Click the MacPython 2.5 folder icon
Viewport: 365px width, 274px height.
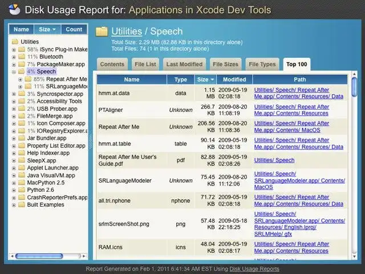tap(22, 183)
